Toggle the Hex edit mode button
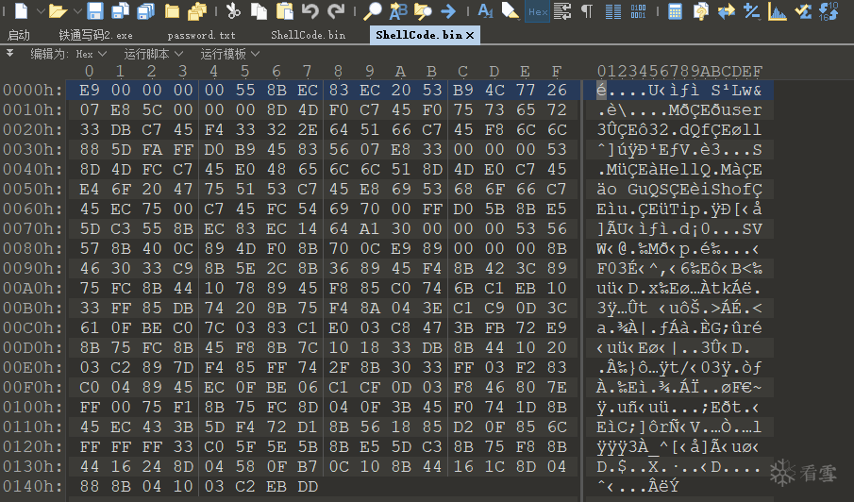The width and height of the screenshot is (854, 502). pos(538,11)
